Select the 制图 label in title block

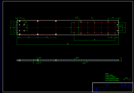click(x=95, y=88)
